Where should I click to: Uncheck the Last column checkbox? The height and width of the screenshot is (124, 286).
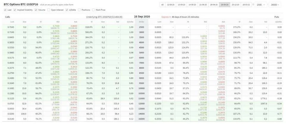(x=5, y=10)
